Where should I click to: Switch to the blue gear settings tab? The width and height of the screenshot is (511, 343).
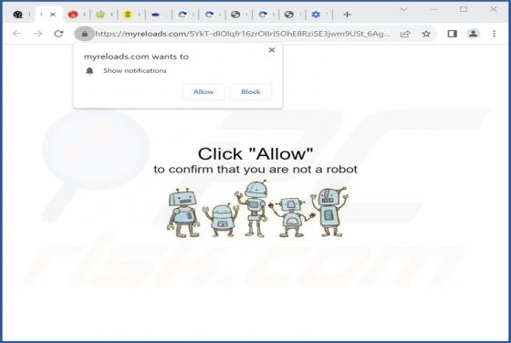(316, 15)
